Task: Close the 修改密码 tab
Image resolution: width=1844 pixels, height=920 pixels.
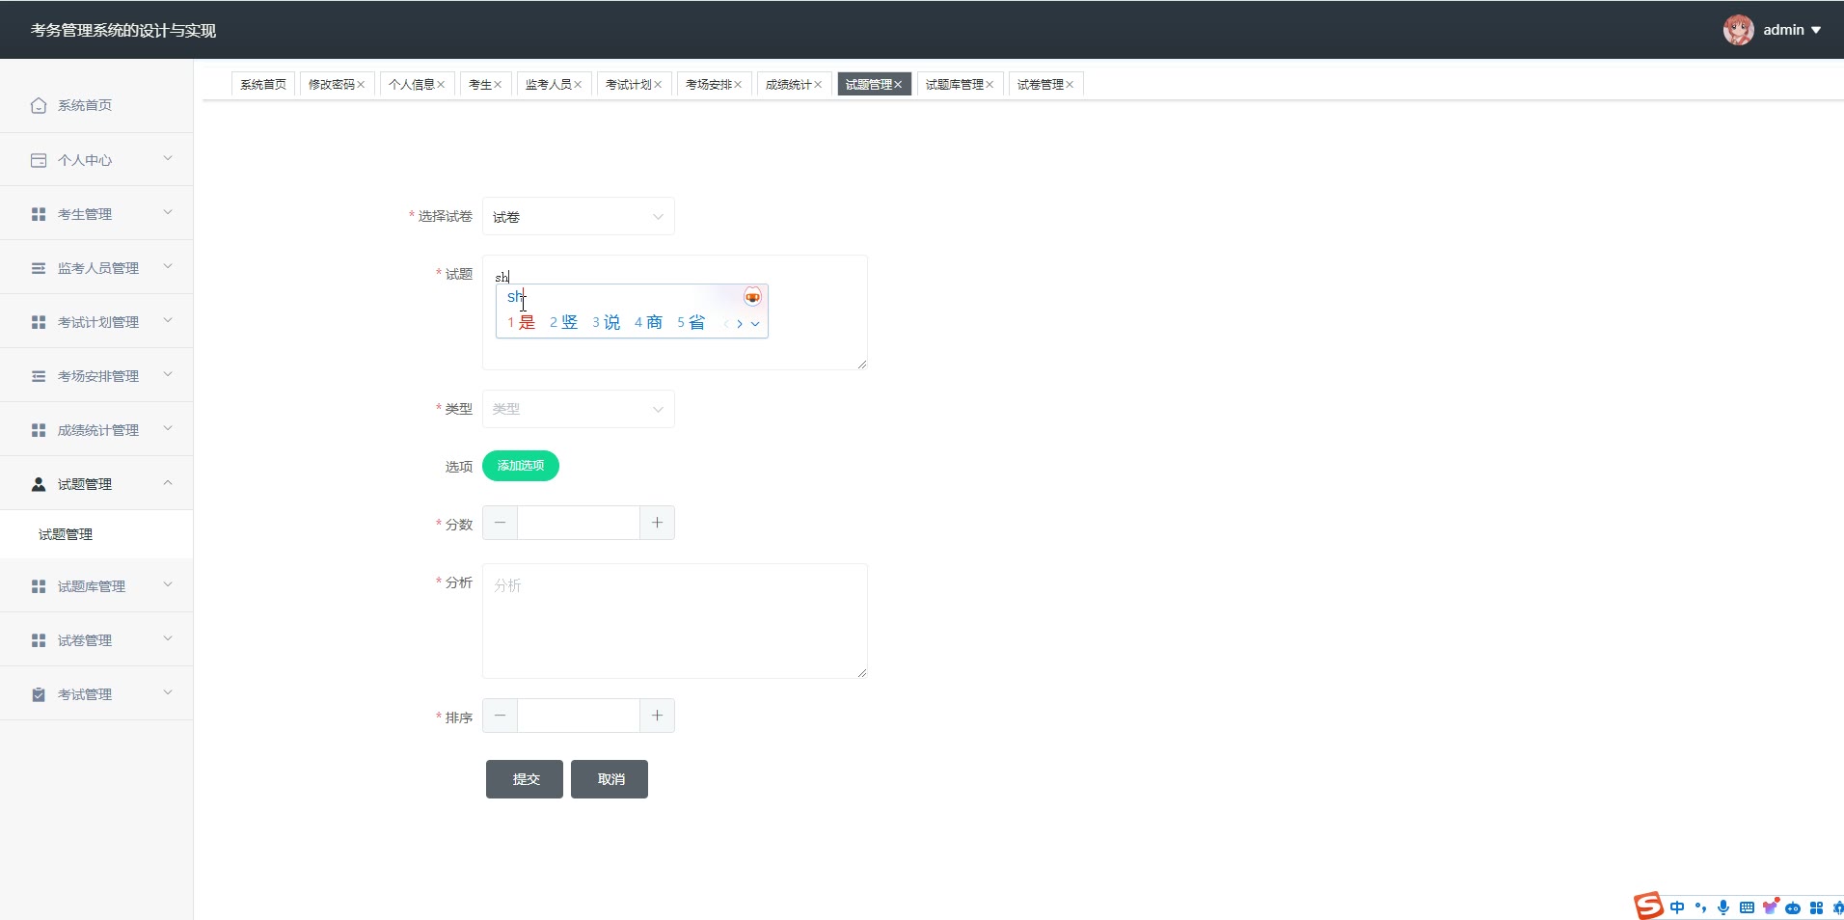Action: pos(361,85)
